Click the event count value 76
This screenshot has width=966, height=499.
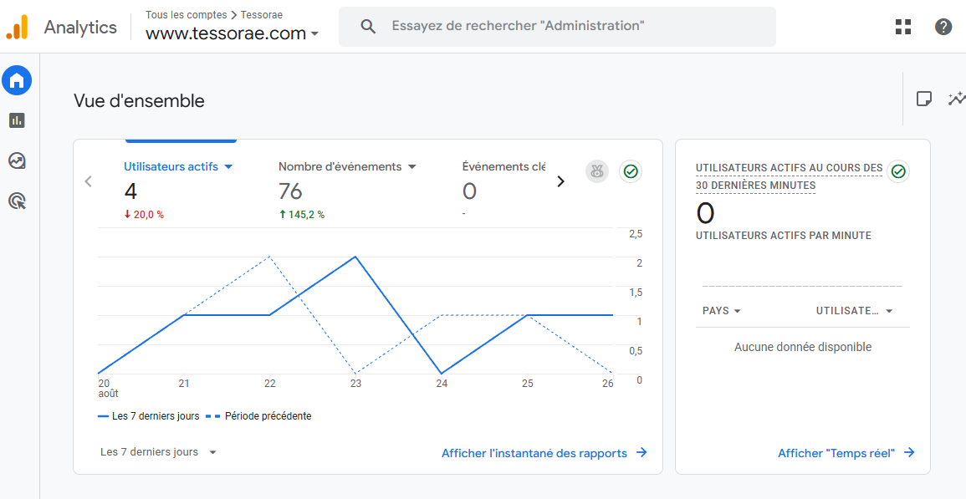(x=290, y=191)
